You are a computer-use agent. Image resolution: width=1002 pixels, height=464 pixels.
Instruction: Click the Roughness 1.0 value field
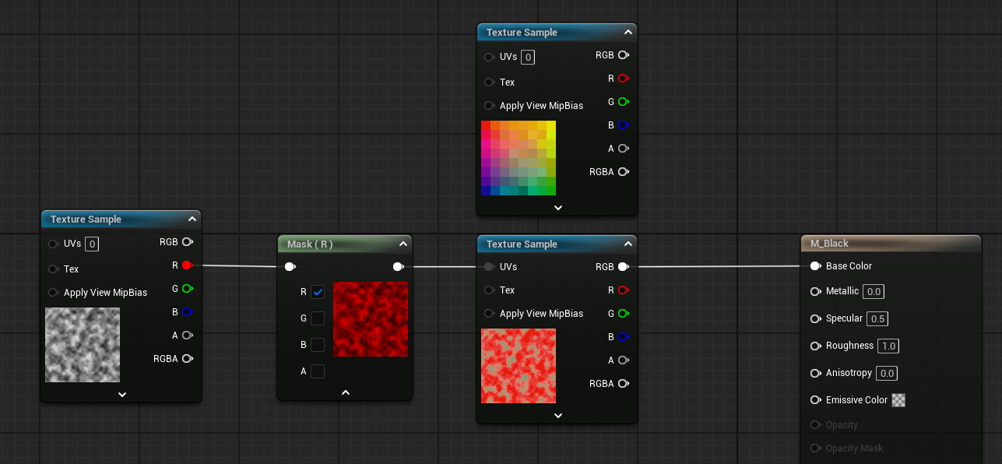pos(888,346)
